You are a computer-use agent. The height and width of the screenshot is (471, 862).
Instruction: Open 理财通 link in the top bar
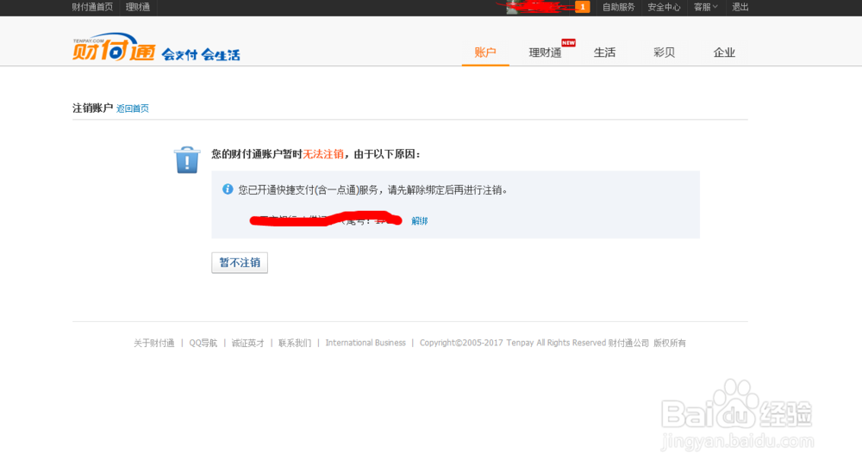click(x=137, y=7)
